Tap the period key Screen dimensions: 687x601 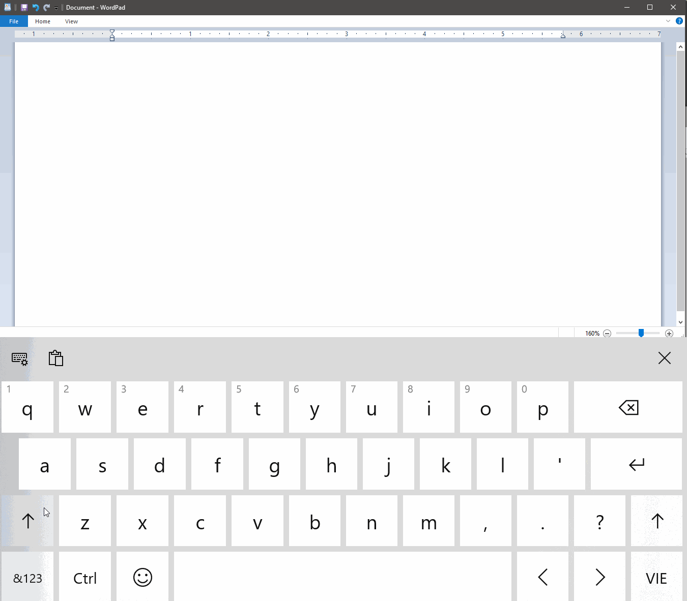542,521
